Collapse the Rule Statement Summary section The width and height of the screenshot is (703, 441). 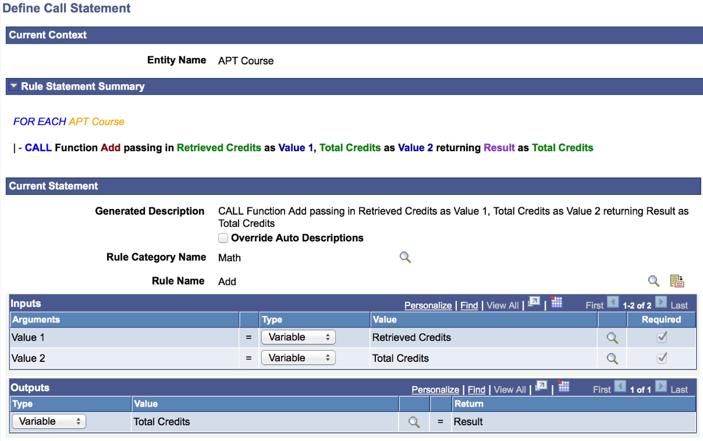click(x=13, y=86)
